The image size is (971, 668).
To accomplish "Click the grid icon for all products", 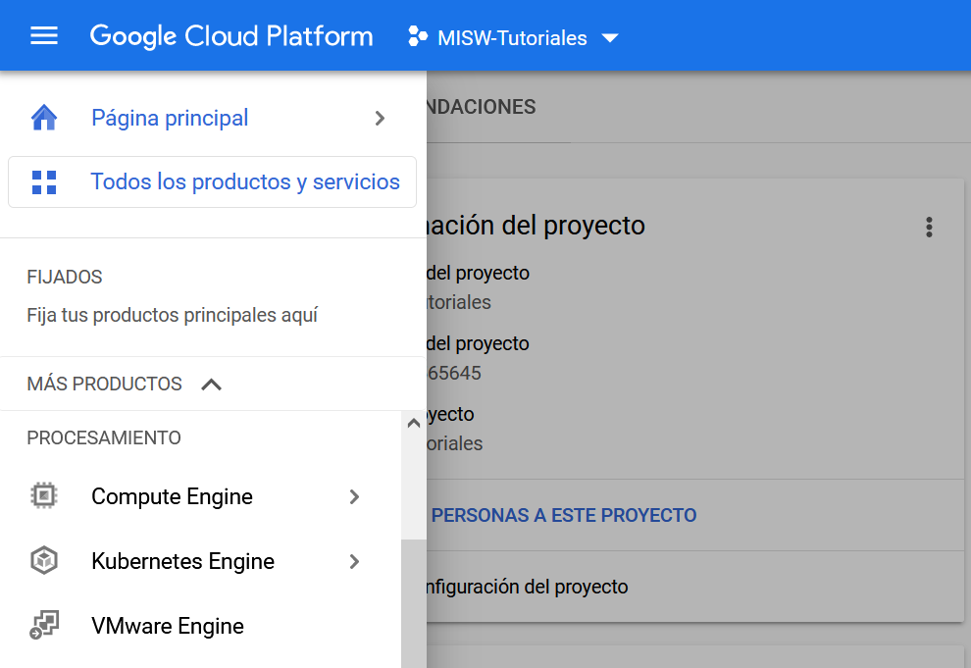I will pyautogui.click(x=44, y=182).
